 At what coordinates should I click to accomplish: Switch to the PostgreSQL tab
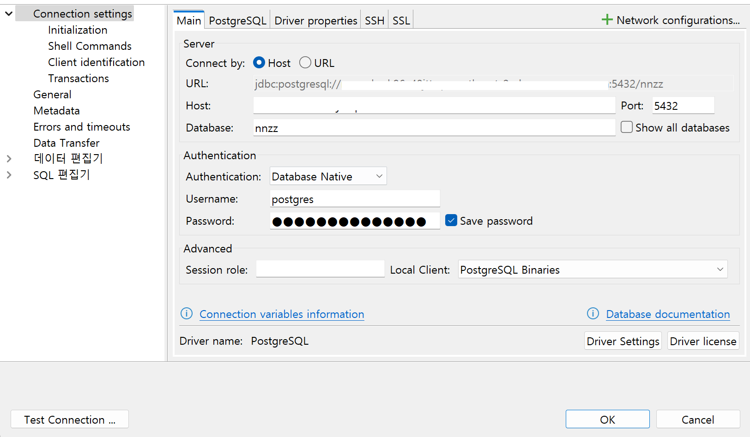(x=237, y=20)
